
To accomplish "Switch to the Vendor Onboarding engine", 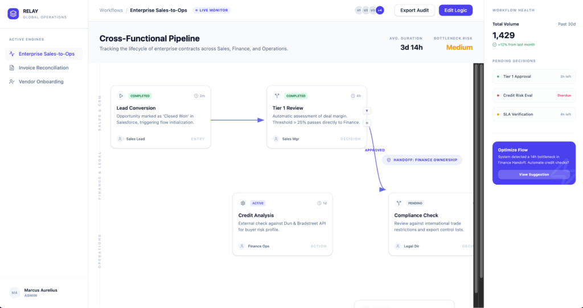I will 41,82.
